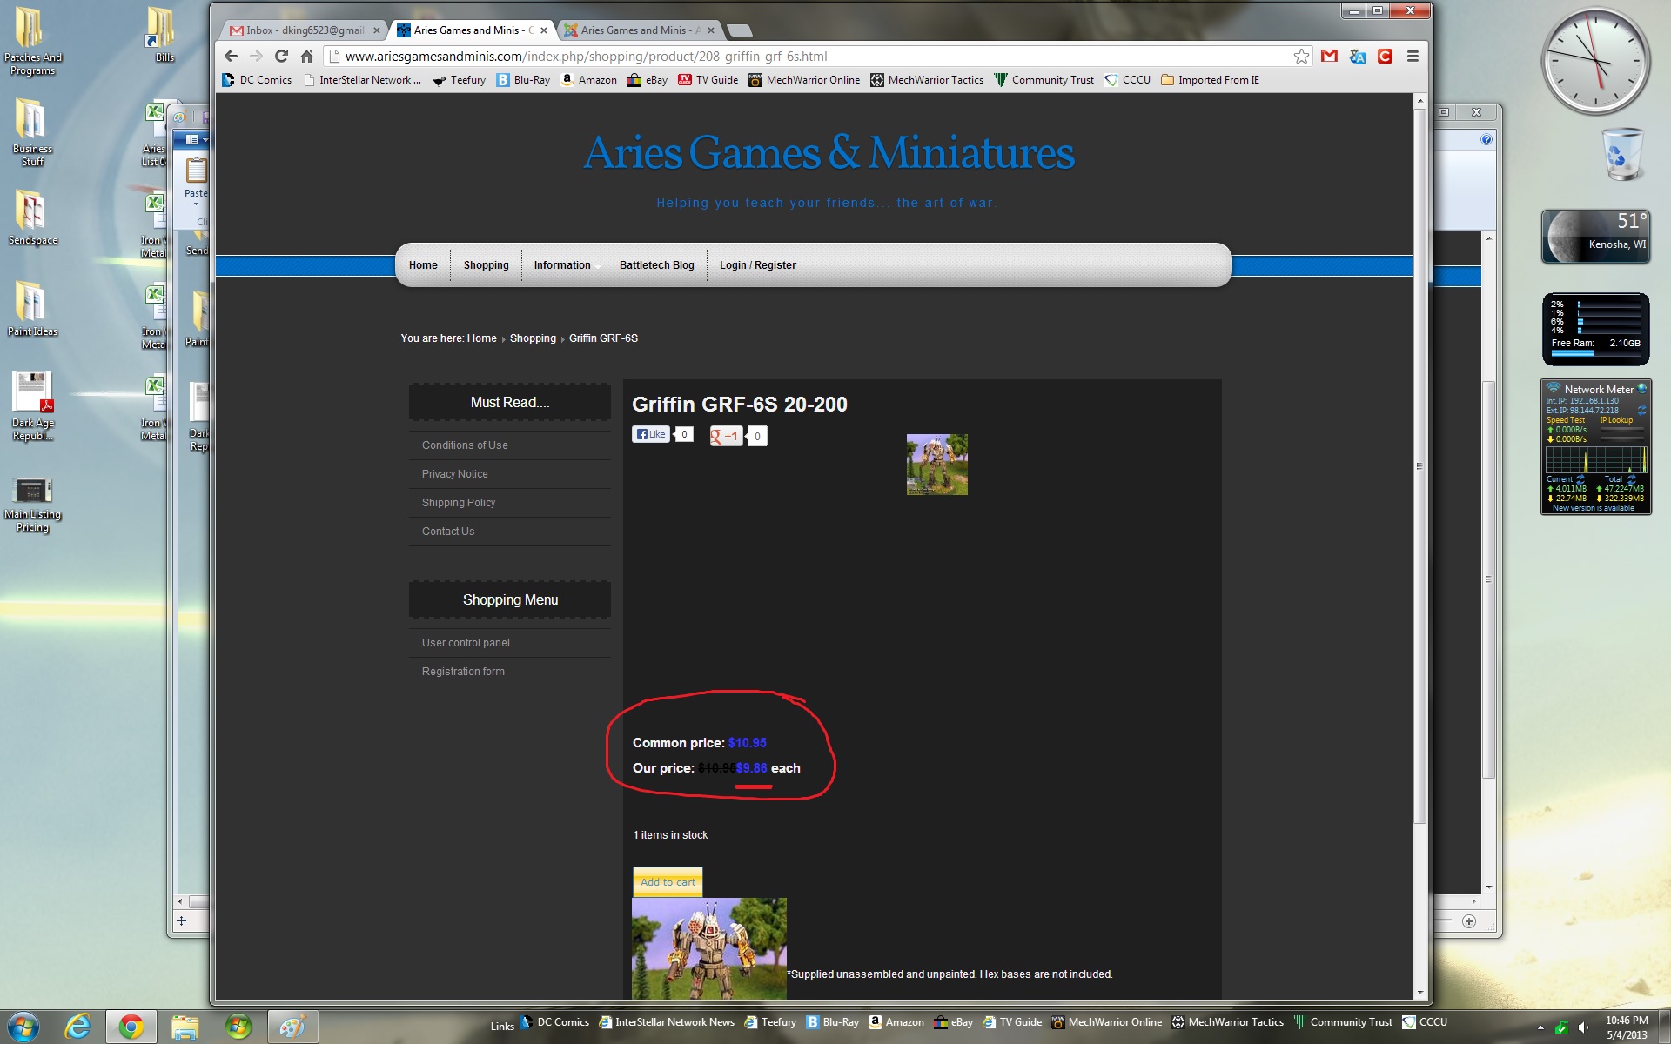Bookmark this page with the star icon

pos(1301,57)
